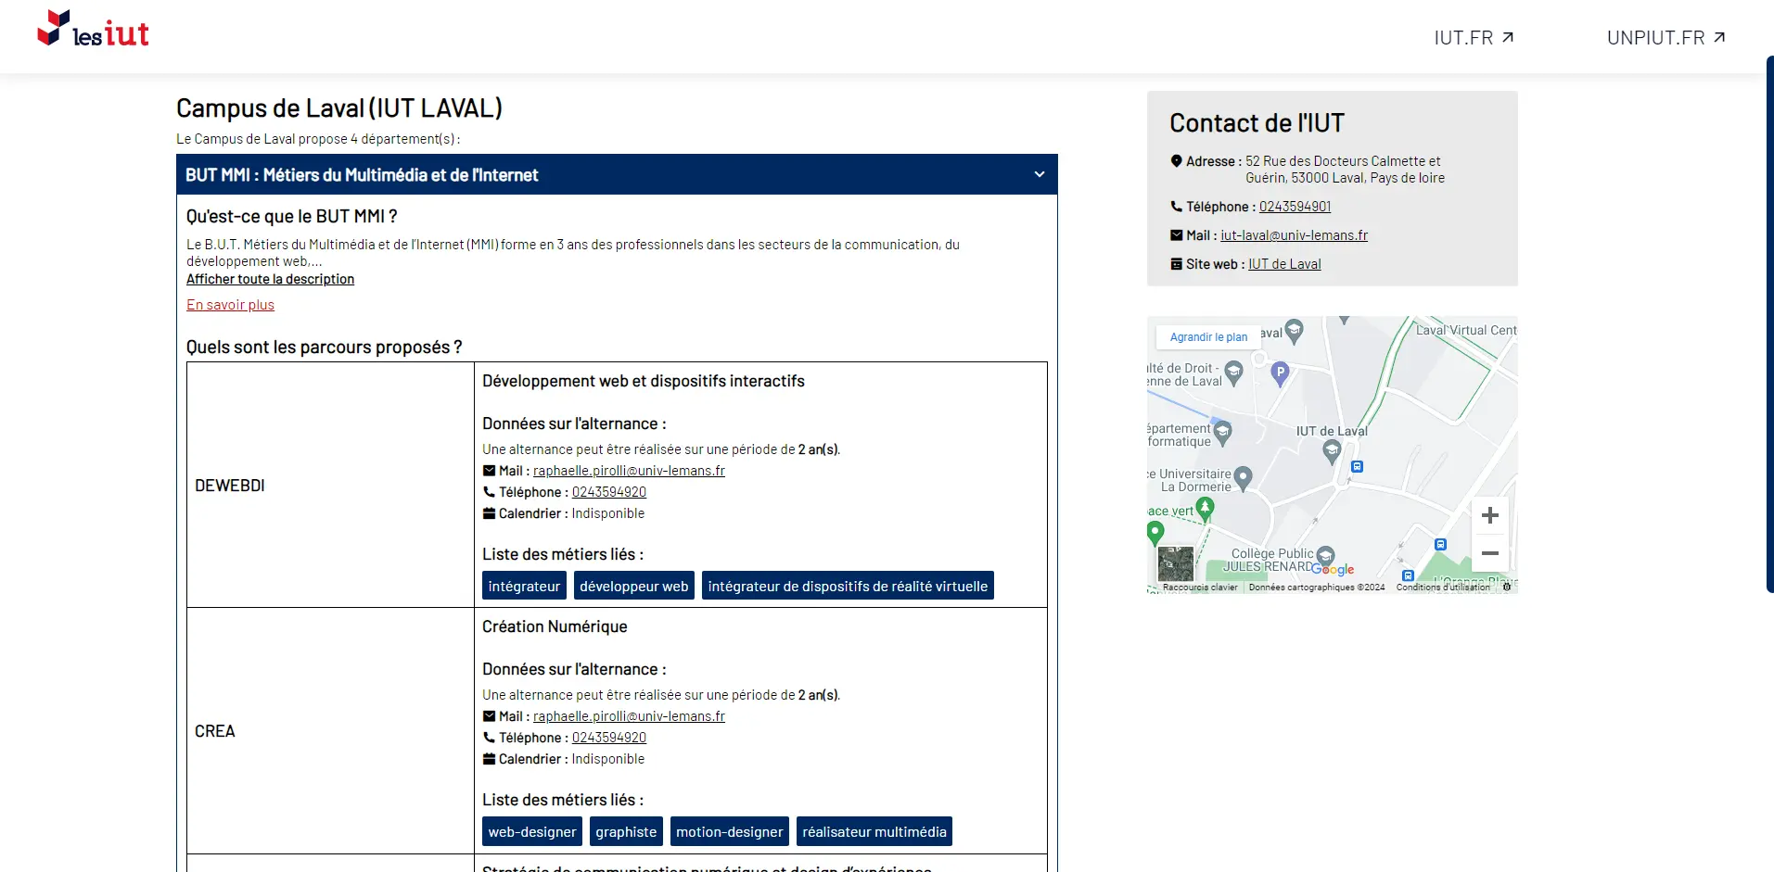
Task: Zoom out on the map
Action: point(1489,553)
